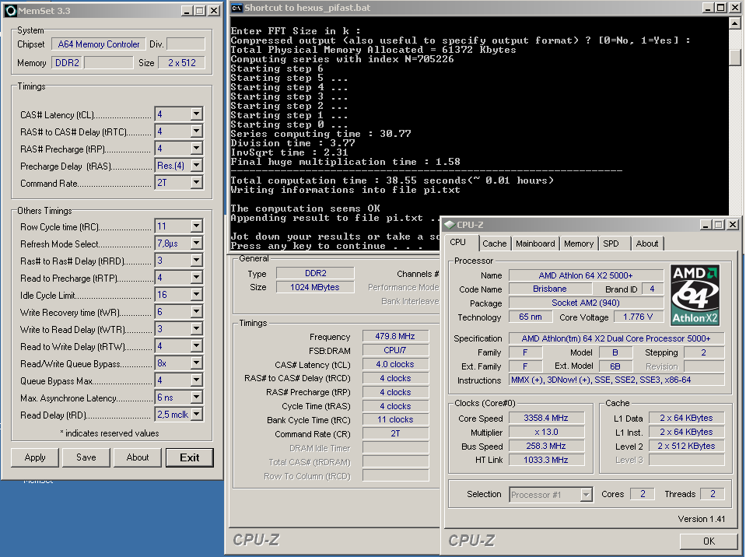
Task: Click the HT Link 1033.3 MHz value
Action: coord(546,460)
